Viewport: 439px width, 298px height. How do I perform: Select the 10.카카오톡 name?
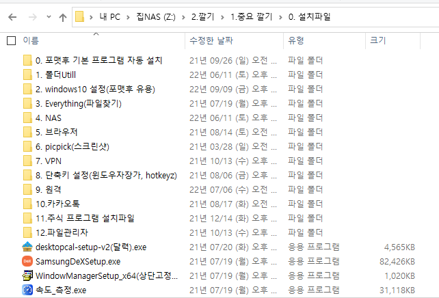coord(57,204)
